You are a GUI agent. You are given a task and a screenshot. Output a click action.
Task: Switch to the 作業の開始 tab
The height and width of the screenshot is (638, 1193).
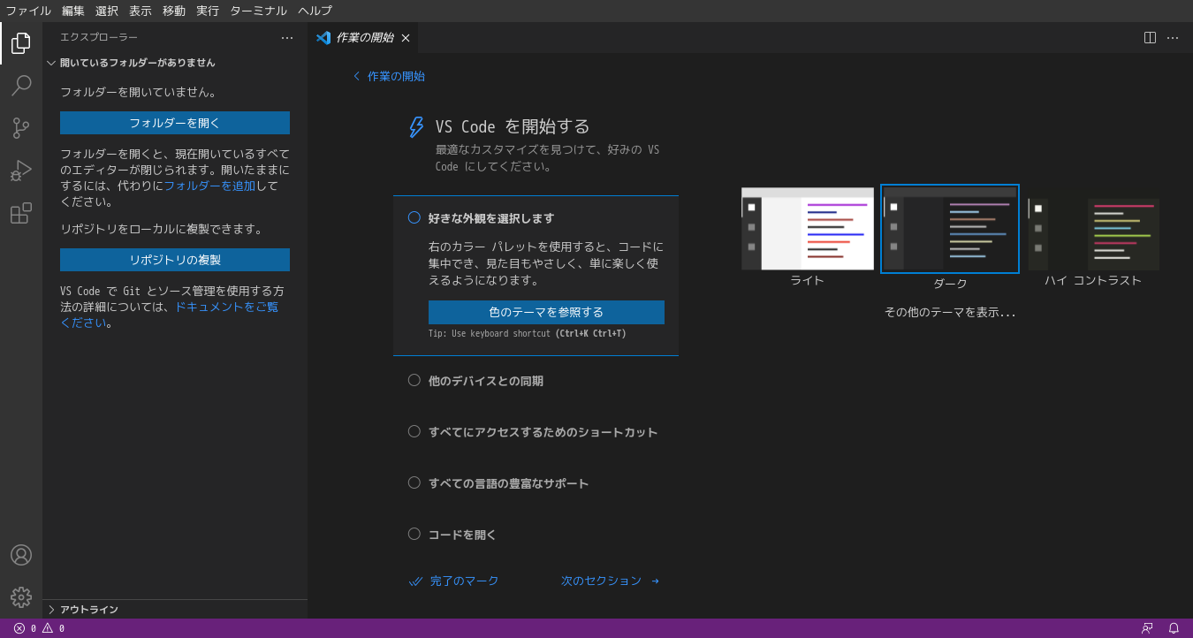point(363,38)
